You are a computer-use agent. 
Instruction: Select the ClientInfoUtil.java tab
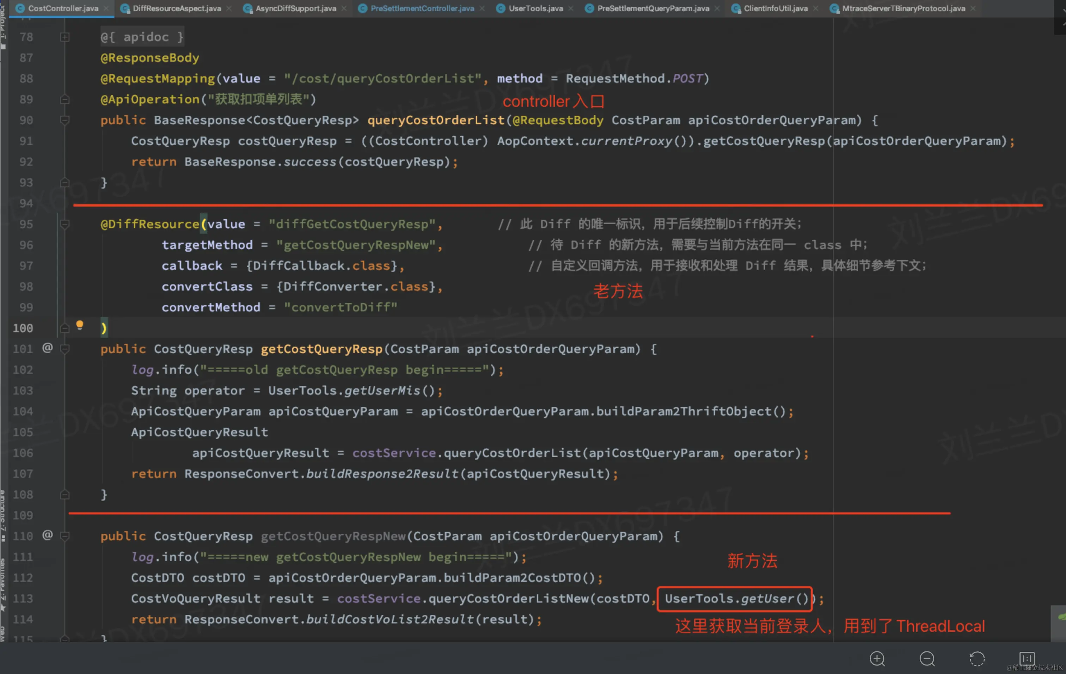775,8
